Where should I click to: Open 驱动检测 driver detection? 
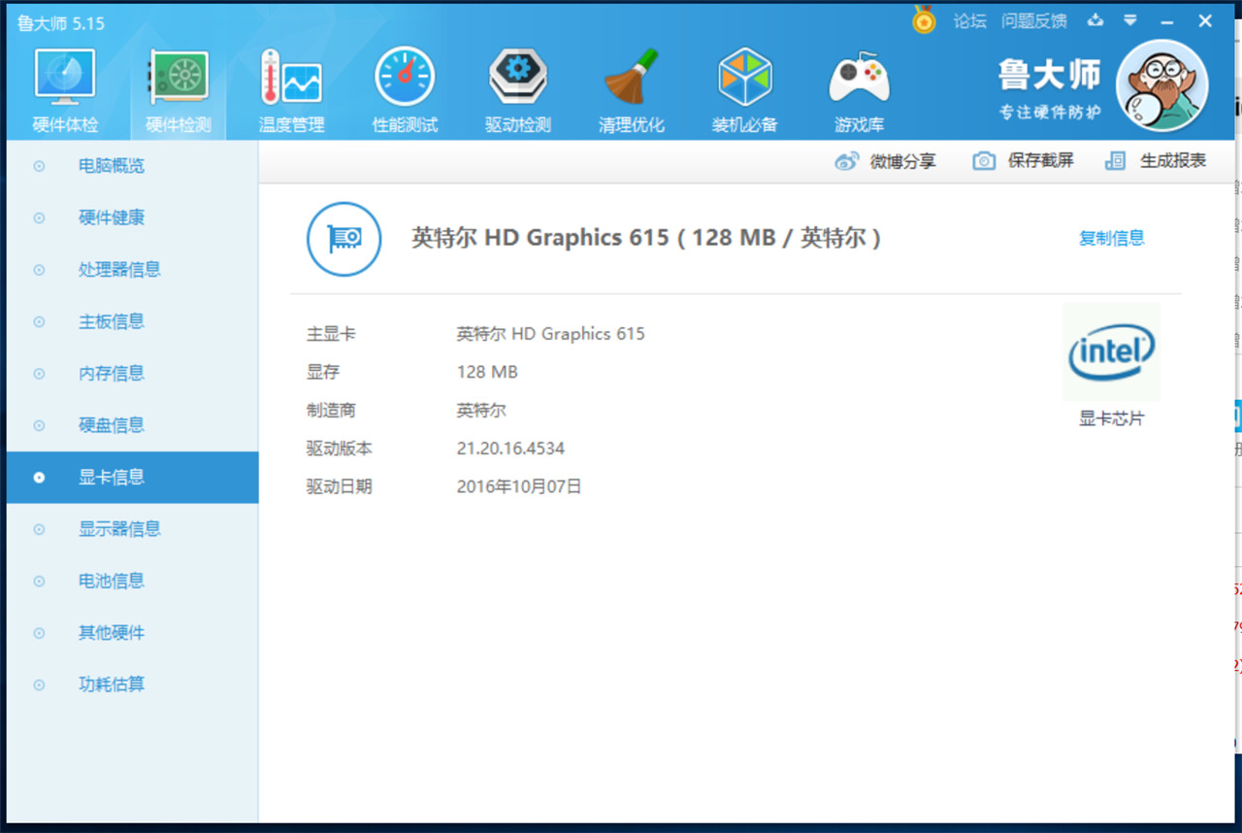[518, 92]
